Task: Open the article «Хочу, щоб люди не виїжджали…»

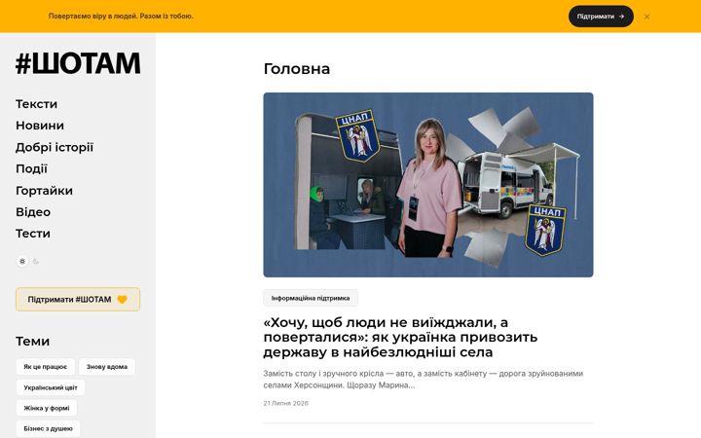Action: pyautogui.click(x=400, y=337)
